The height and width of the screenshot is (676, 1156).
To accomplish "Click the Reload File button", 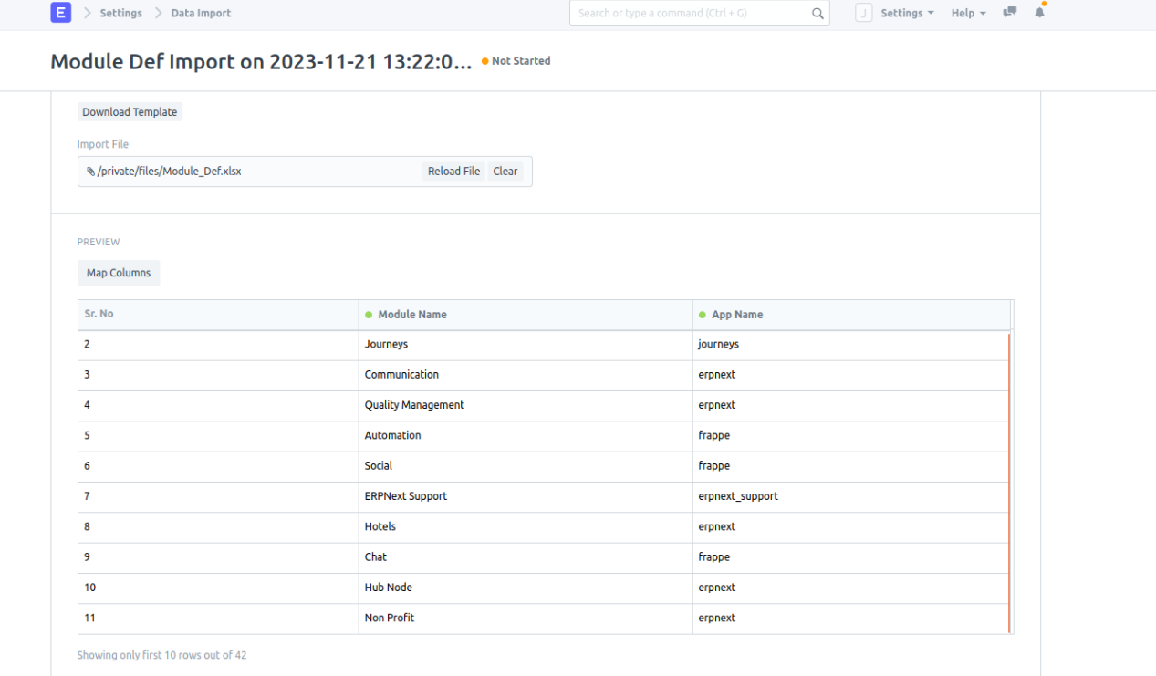I will click(453, 172).
